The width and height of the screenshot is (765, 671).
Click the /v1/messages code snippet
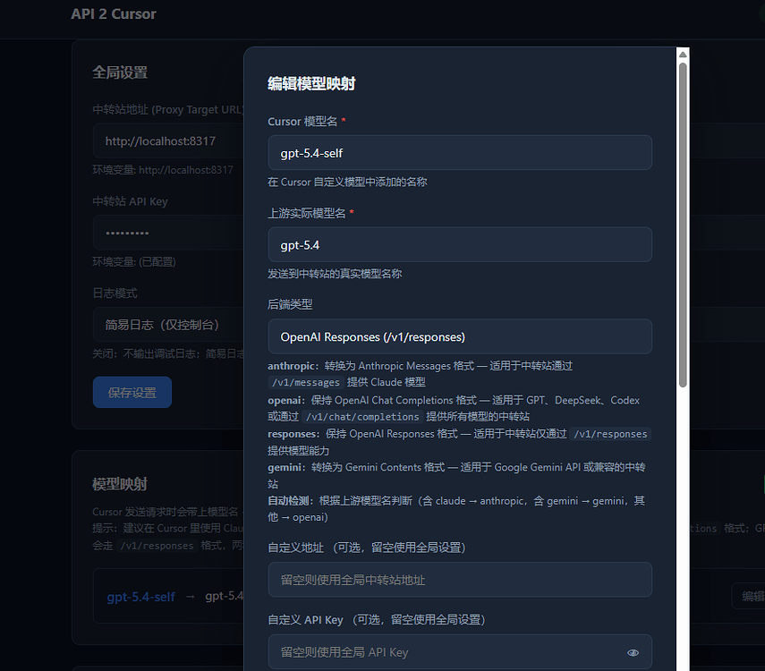(305, 382)
